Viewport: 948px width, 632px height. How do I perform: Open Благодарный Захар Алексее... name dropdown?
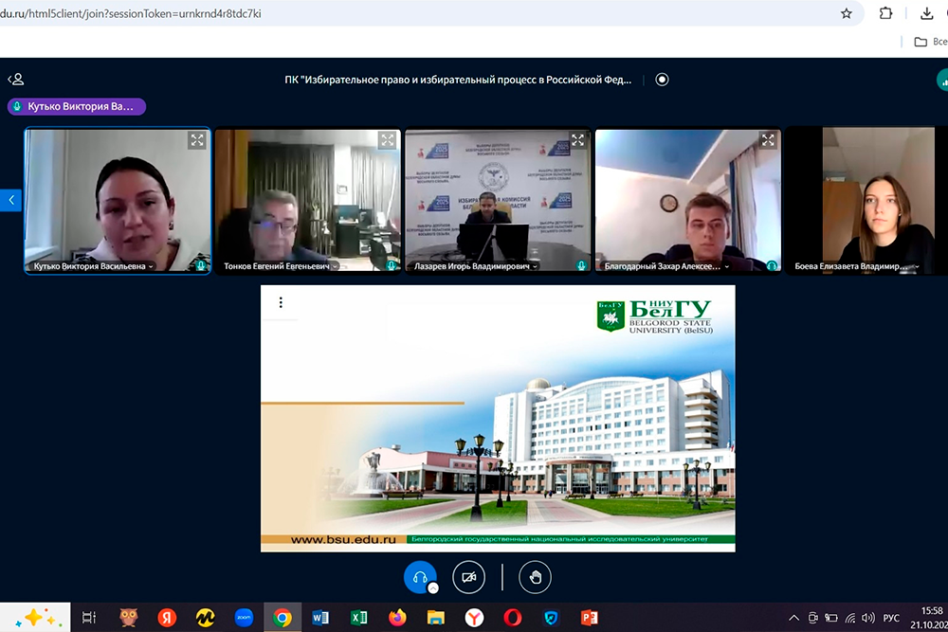pos(666,266)
